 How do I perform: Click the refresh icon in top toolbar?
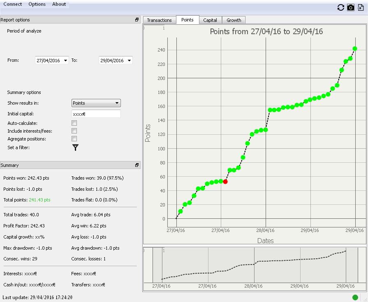tap(340, 7)
